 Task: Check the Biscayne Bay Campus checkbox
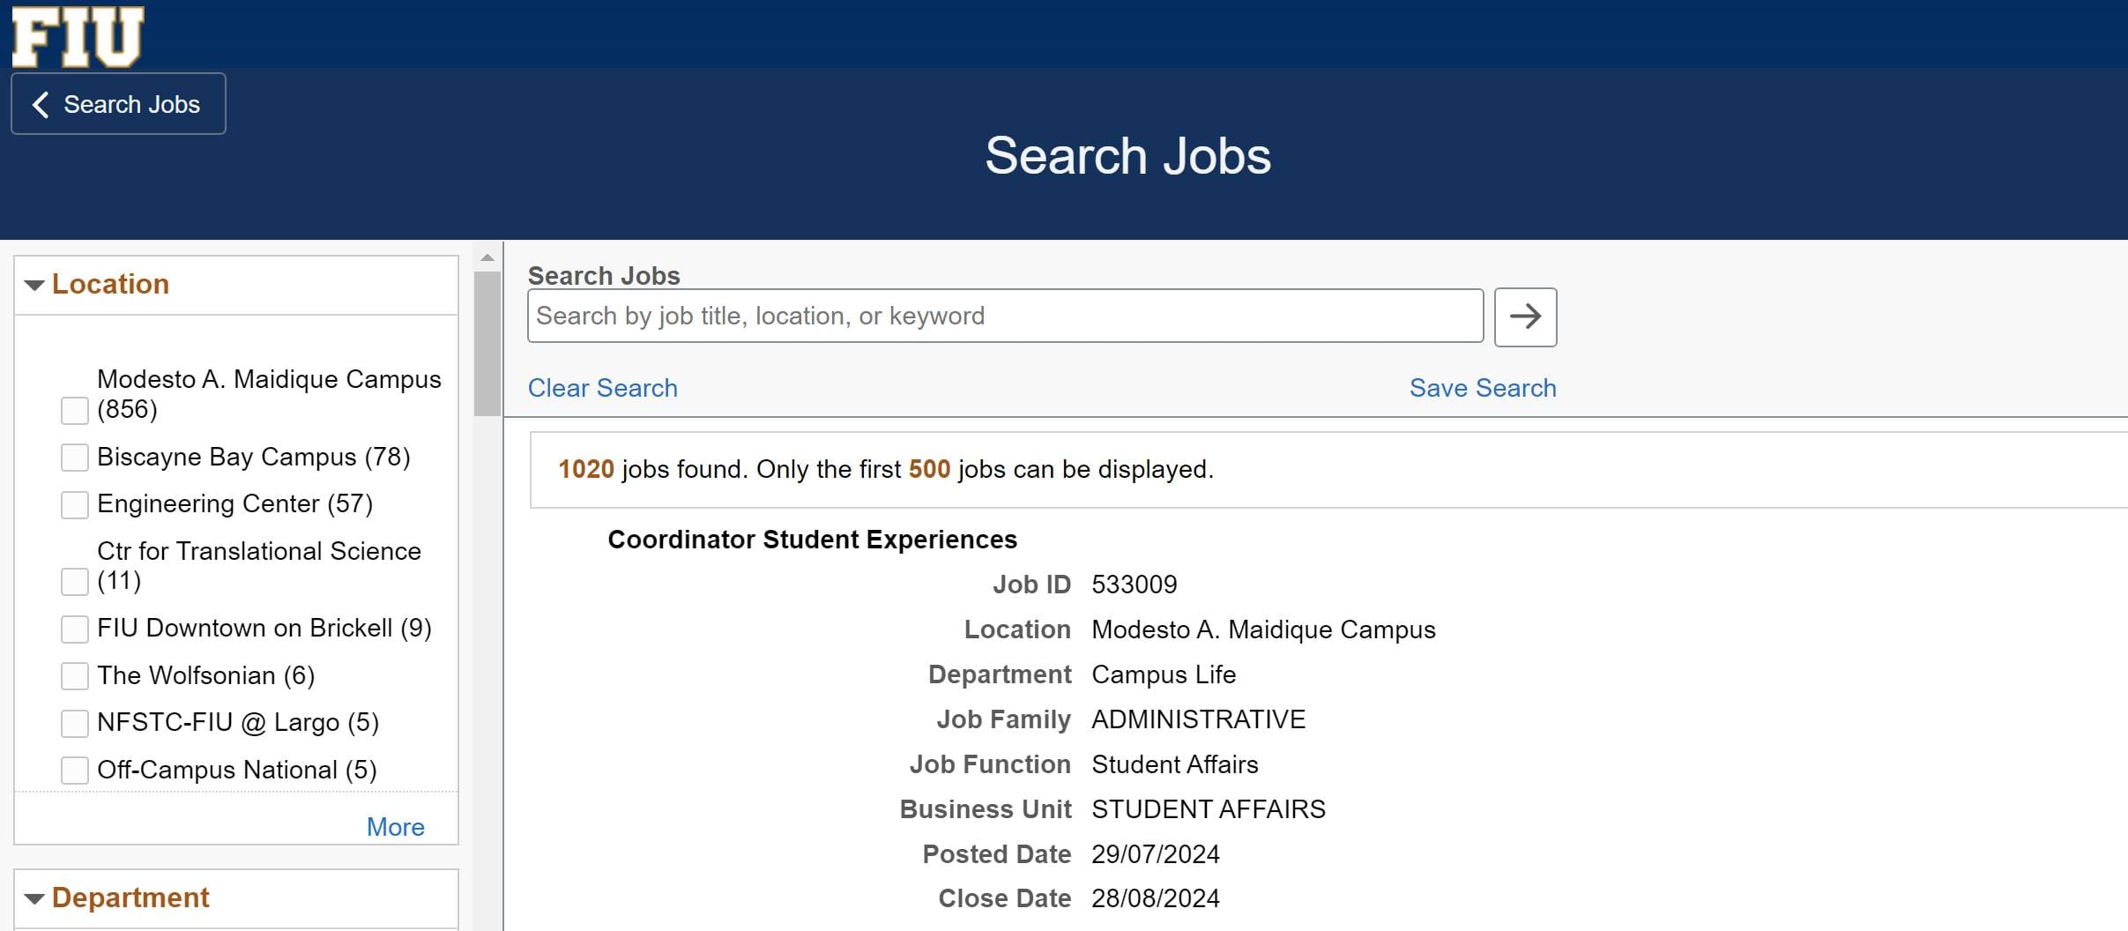(75, 458)
